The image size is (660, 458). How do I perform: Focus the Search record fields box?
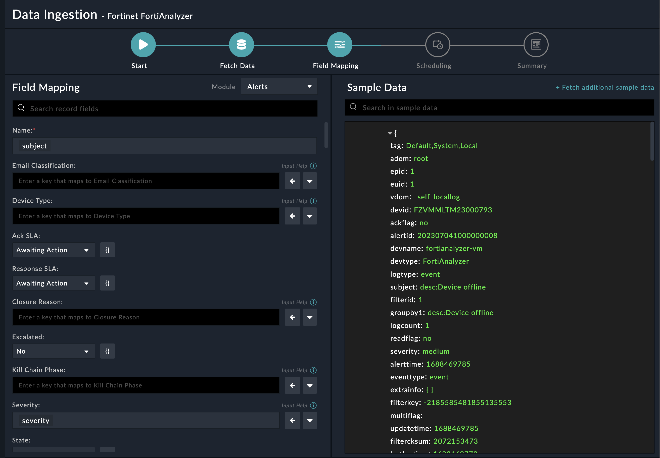165,108
